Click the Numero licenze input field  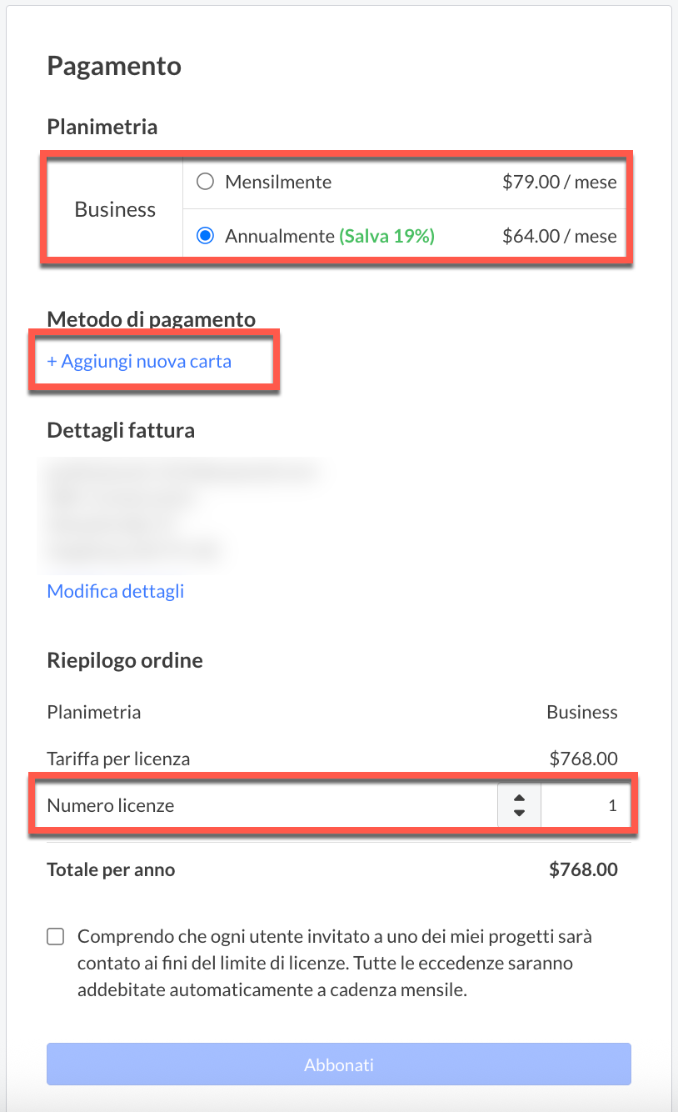[x=585, y=806]
